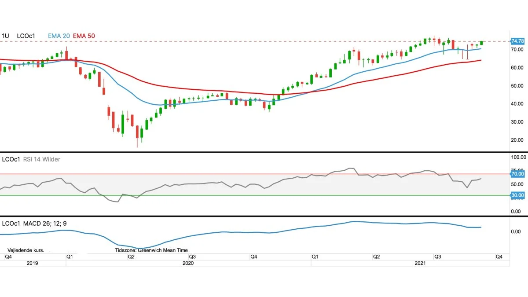
Task: Click the blue 30.00 RSI oversold tag
Action: 517,195
